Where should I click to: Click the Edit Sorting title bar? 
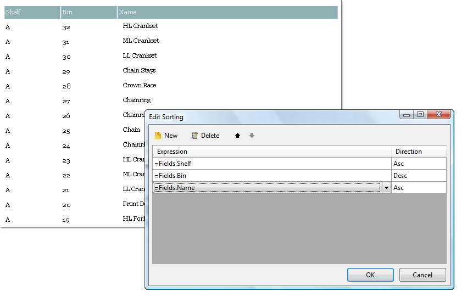click(273, 116)
